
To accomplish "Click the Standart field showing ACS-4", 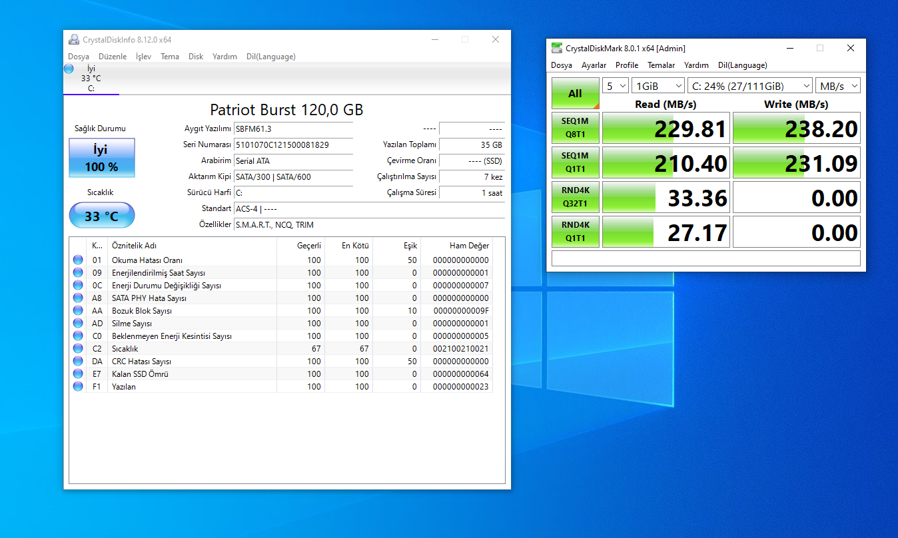I will (x=369, y=208).
